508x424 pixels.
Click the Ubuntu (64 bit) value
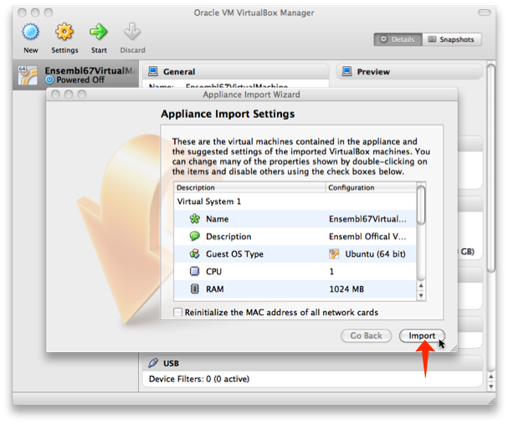tap(375, 254)
